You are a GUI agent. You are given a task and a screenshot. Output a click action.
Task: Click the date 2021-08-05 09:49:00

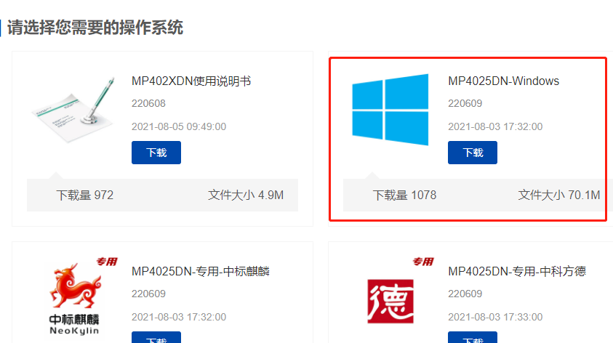pos(179,126)
